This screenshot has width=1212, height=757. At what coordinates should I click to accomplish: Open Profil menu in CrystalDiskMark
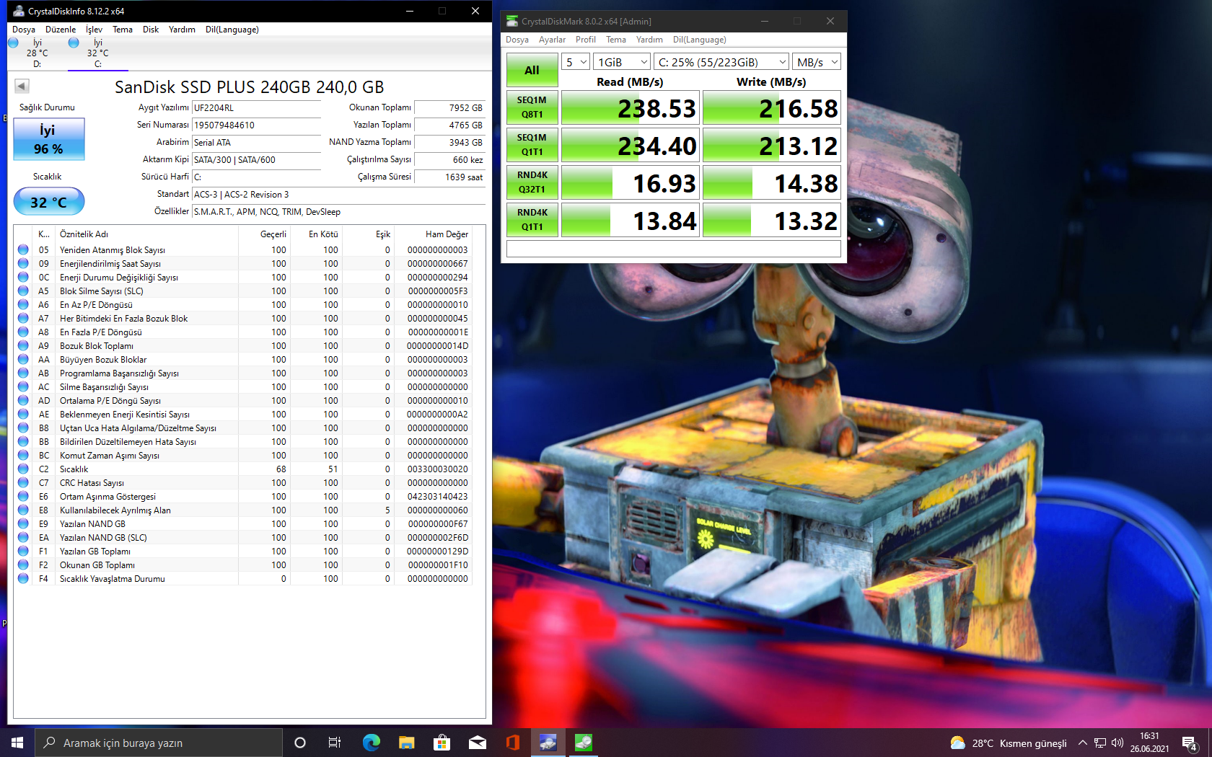[x=585, y=40]
